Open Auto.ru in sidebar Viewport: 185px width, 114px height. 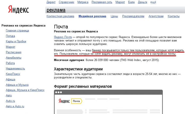point(10,101)
